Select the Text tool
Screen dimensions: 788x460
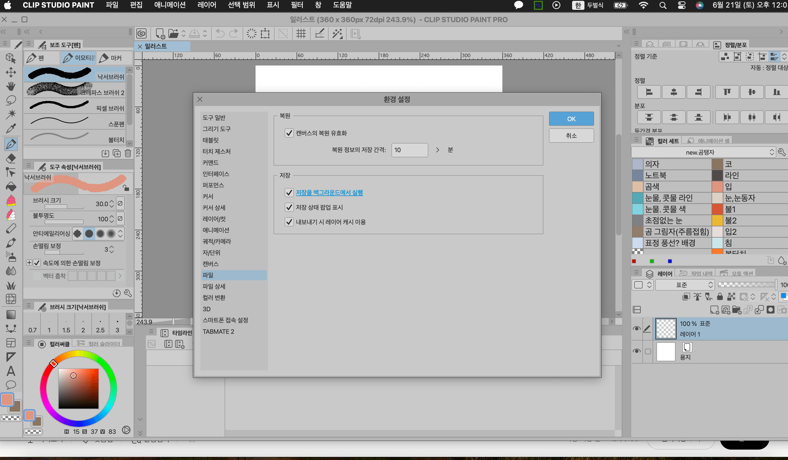pyautogui.click(x=11, y=371)
